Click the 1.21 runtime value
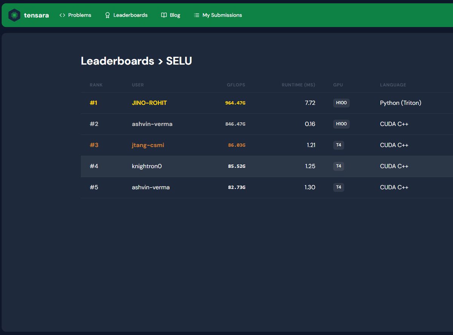 [311, 145]
